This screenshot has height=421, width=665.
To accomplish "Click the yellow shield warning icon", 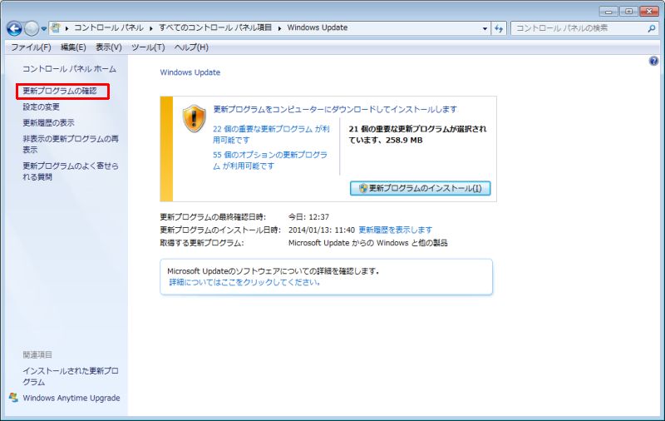I will pyautogui.click(x=195, y=118).
